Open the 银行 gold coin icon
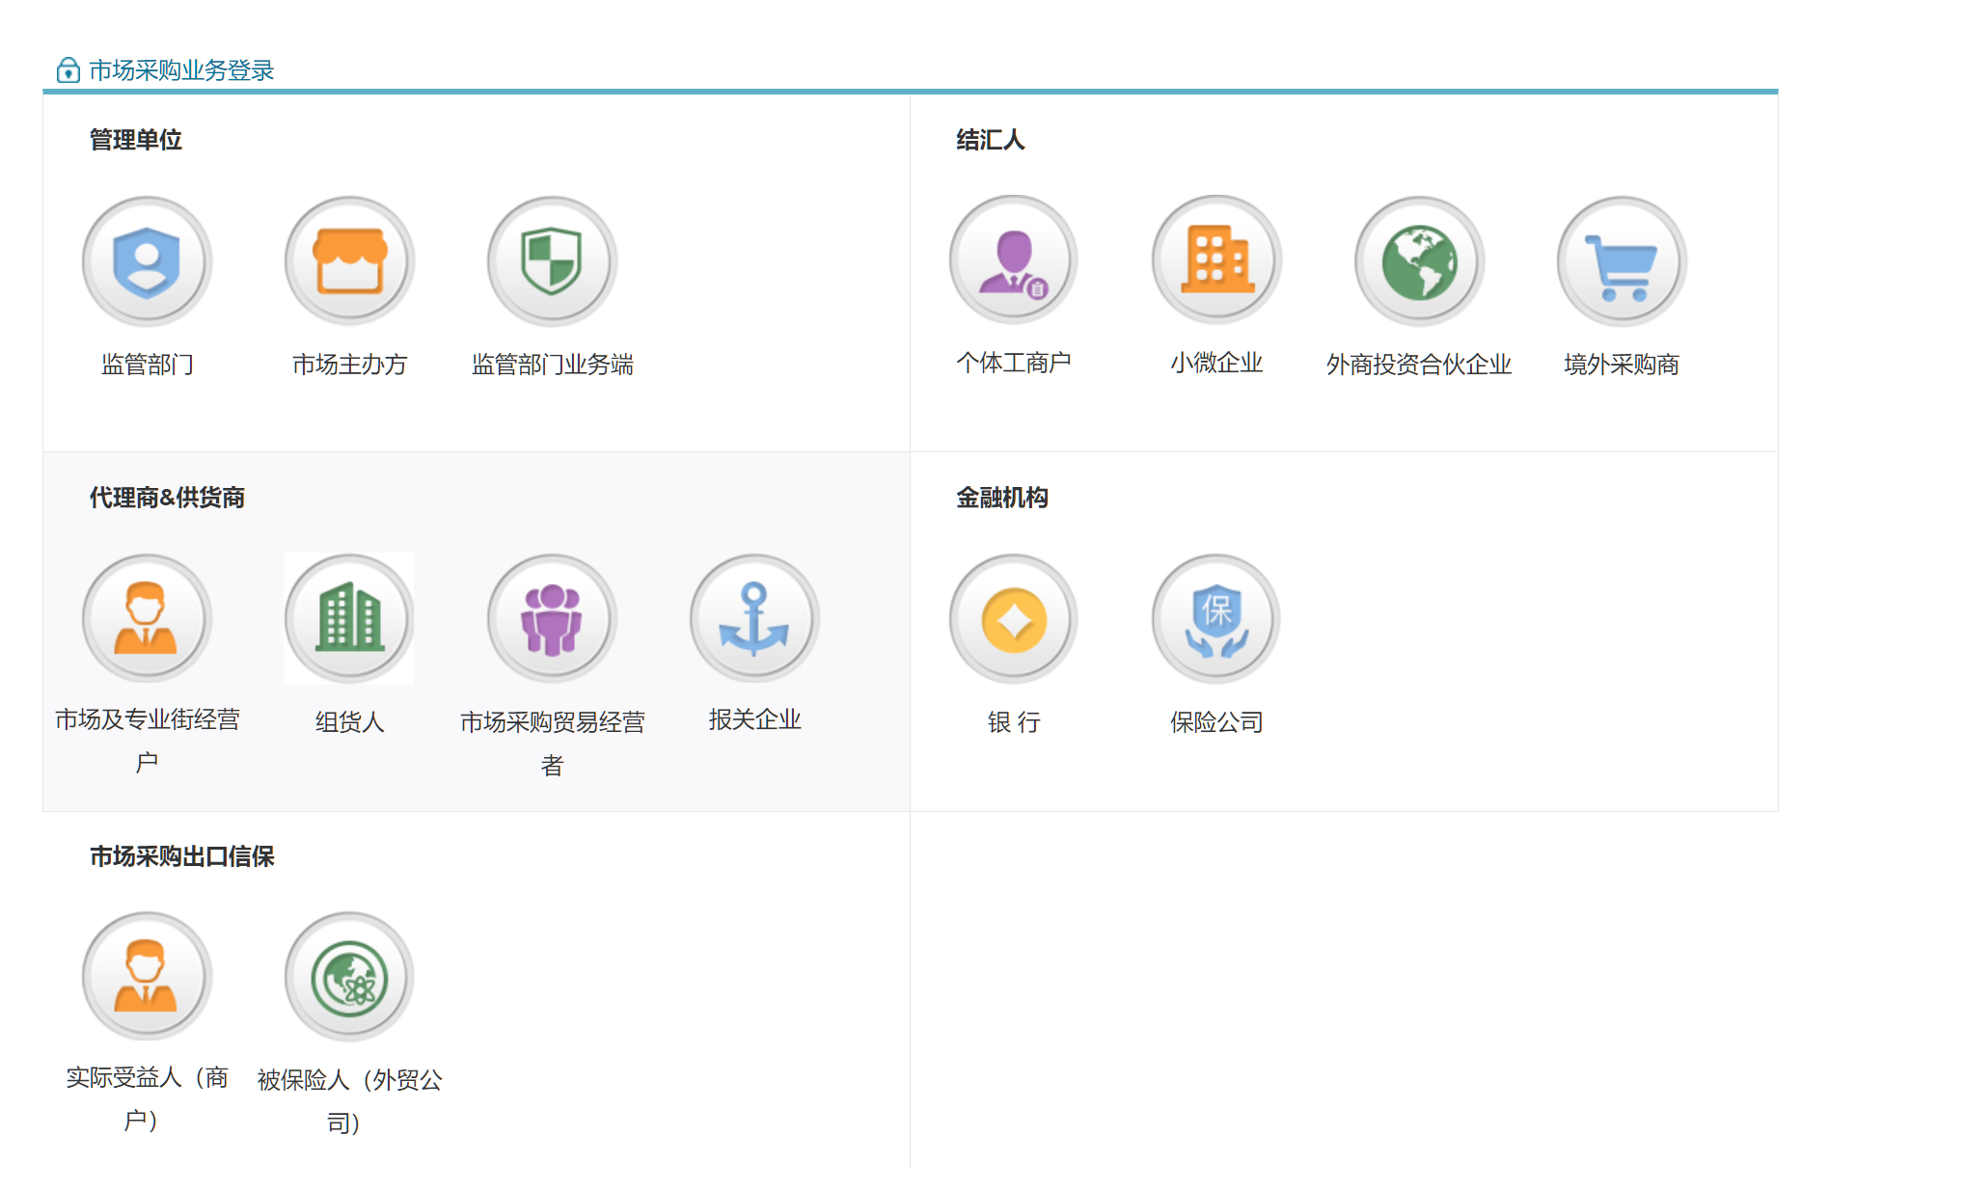 pos(1013,618)
